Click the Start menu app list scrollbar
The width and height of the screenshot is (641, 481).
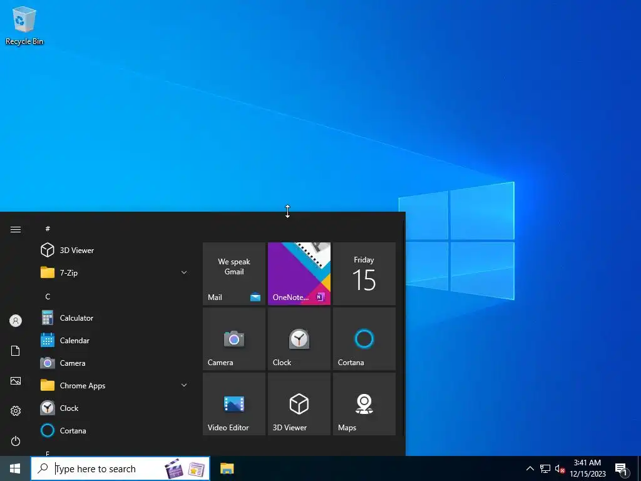tap(404, 327)
